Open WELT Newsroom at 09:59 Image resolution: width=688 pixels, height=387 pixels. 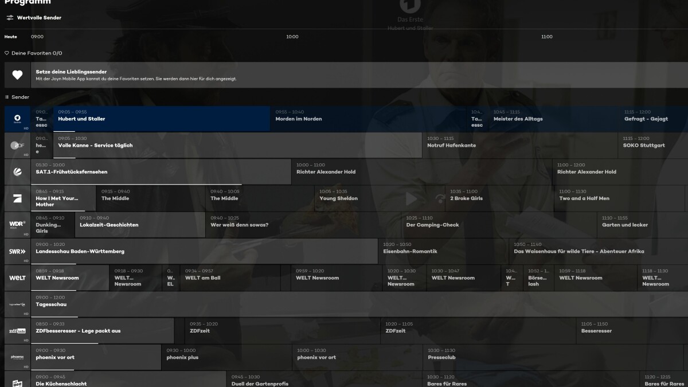coord(336,277)
